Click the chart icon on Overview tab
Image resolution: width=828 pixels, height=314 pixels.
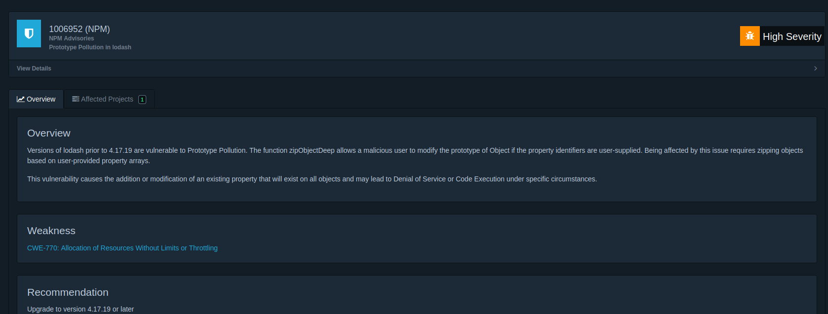click(x=21, y=99)
